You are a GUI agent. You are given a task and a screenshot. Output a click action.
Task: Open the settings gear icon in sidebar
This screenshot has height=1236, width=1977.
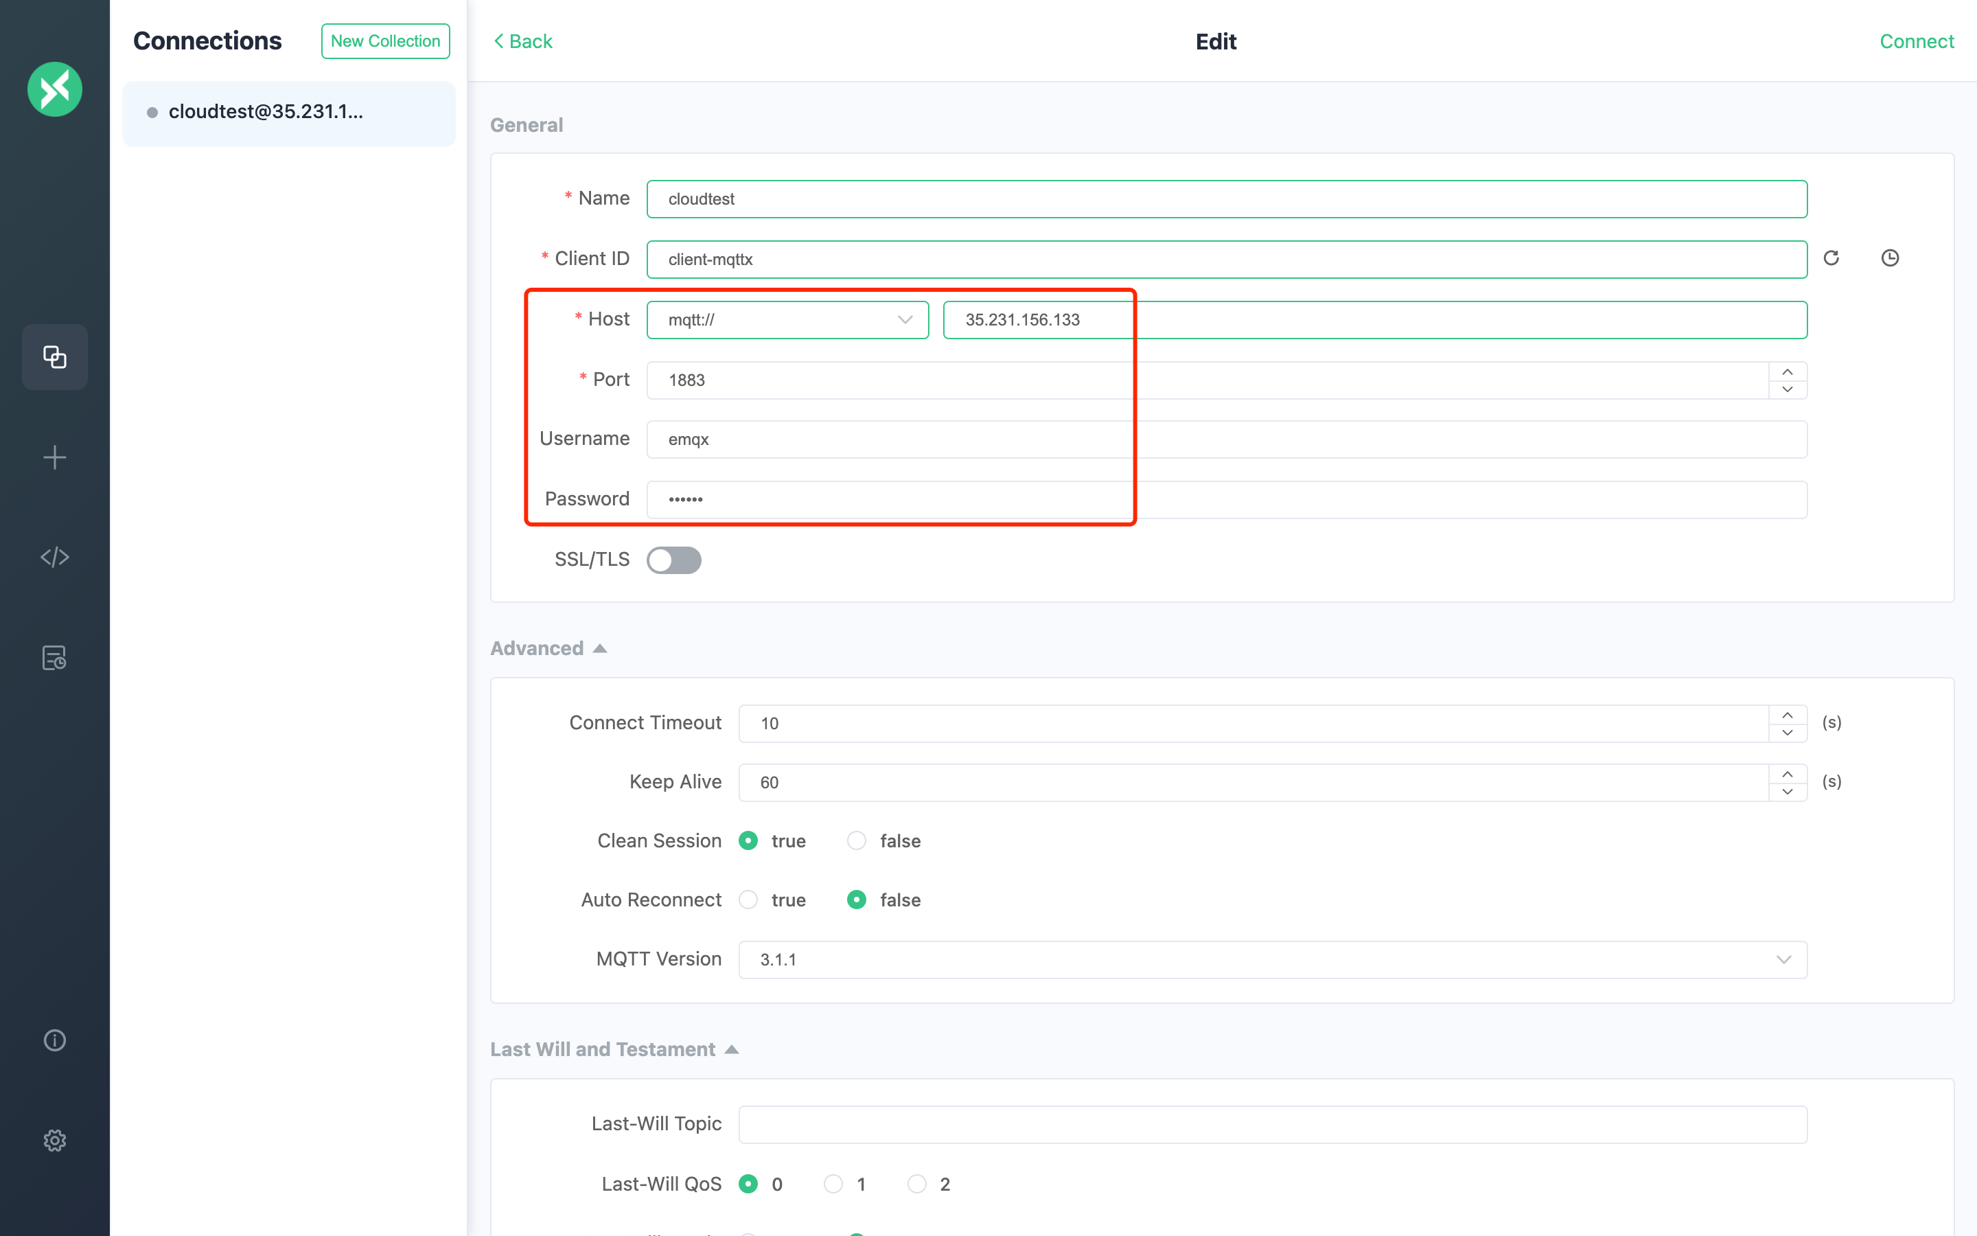point(54,1141)
